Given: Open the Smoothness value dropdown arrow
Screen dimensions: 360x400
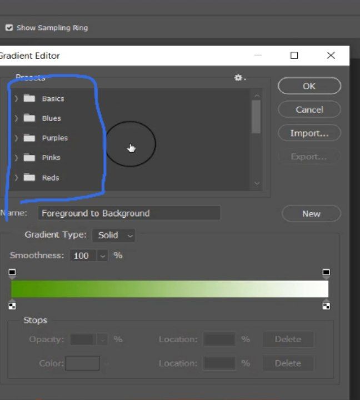Looking at the screenshot, I should tap(102, 256).
